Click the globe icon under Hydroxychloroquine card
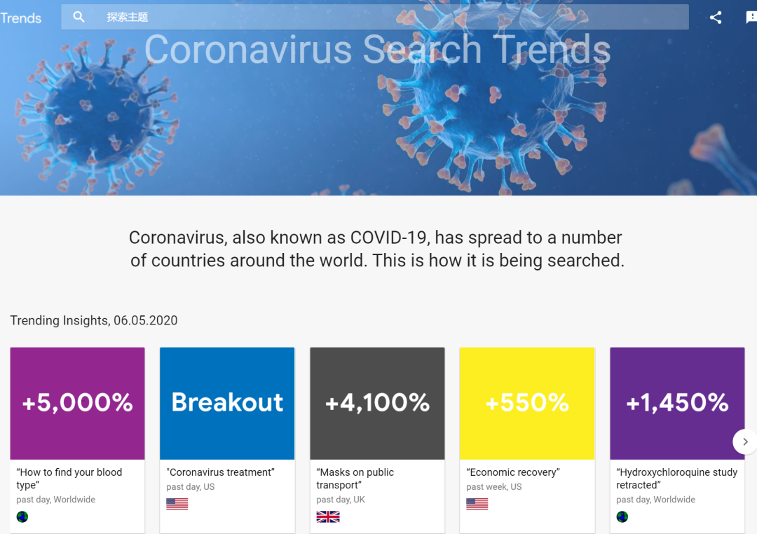The height and width of the screenshot is (534, 757). [622, 516]
